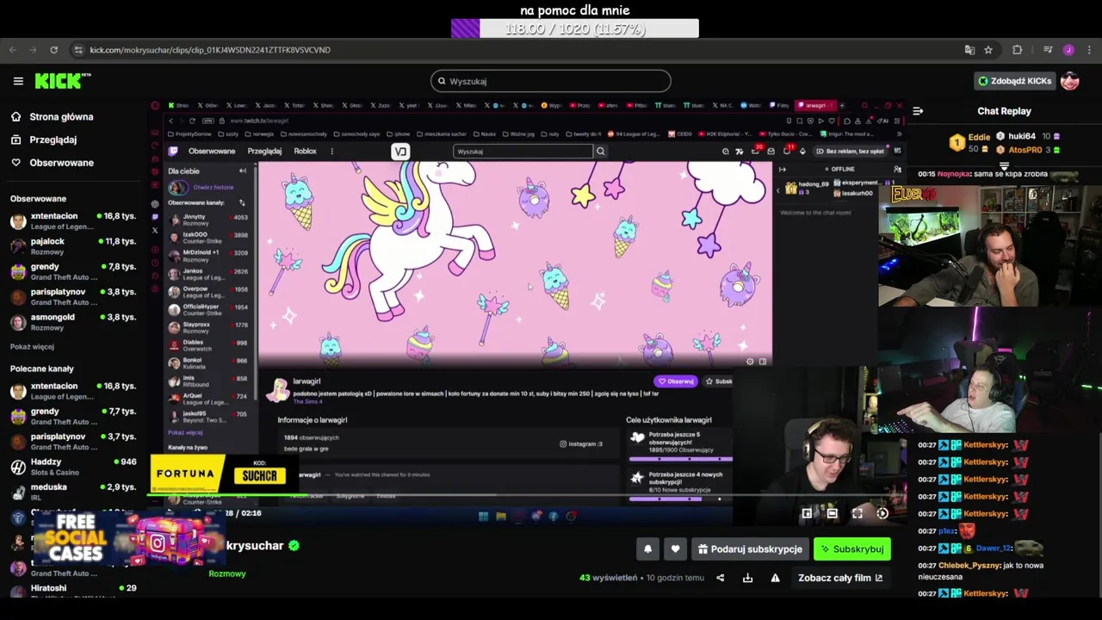The width and height of the screenshot is (1102, 620).
Task: Open the playback speed icon on the player
Action: point(882,513)
